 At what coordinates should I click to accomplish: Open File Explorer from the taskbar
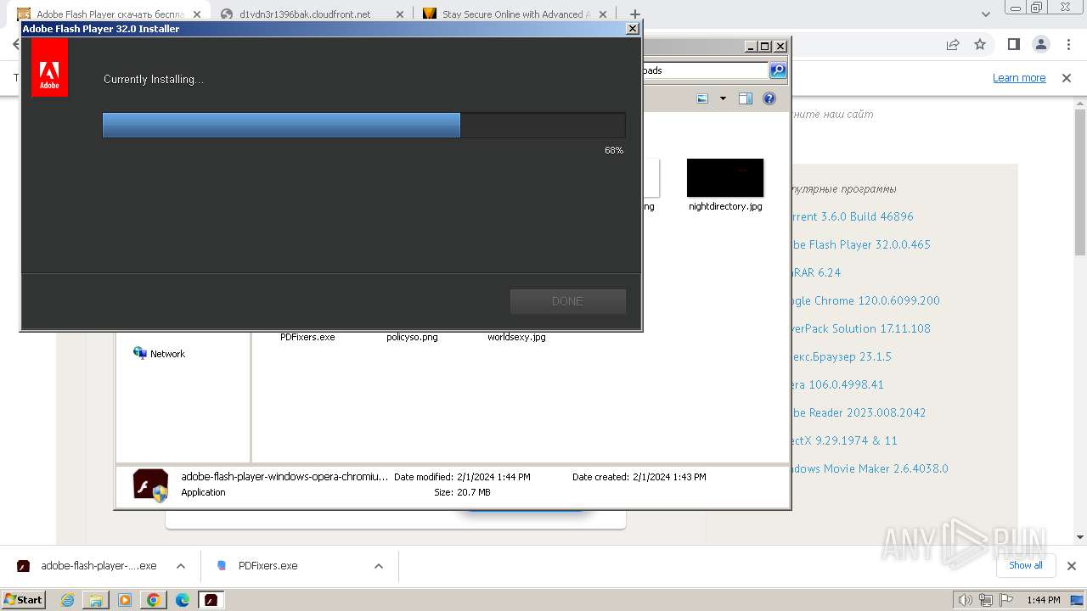pyautogui.click(x=96, y=600)
